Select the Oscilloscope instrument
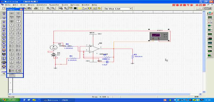The height and width of the screenshot is (102, 214). tap(210, 26)
